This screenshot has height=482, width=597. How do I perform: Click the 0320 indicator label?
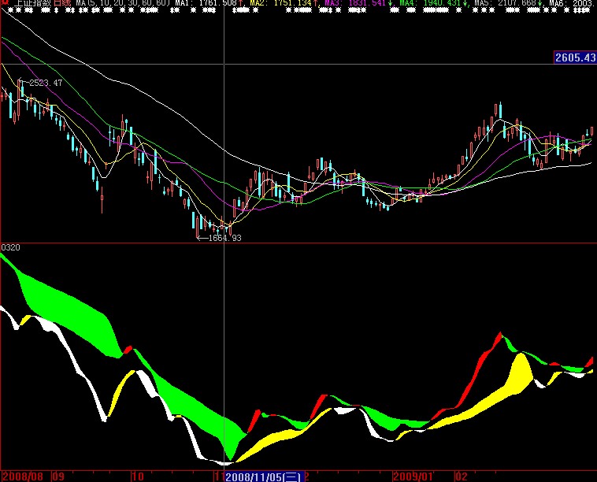[10, 247]
